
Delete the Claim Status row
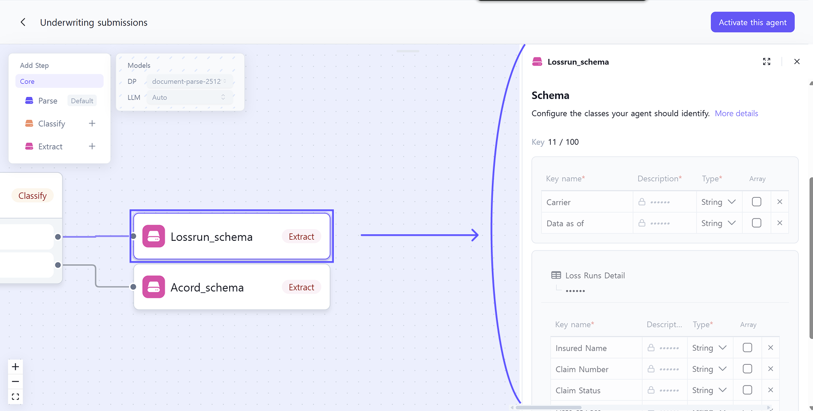click(x=771, y=390)
